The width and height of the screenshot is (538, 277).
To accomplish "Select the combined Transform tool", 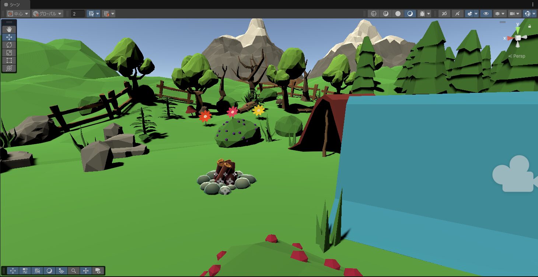I will [9, 68].
